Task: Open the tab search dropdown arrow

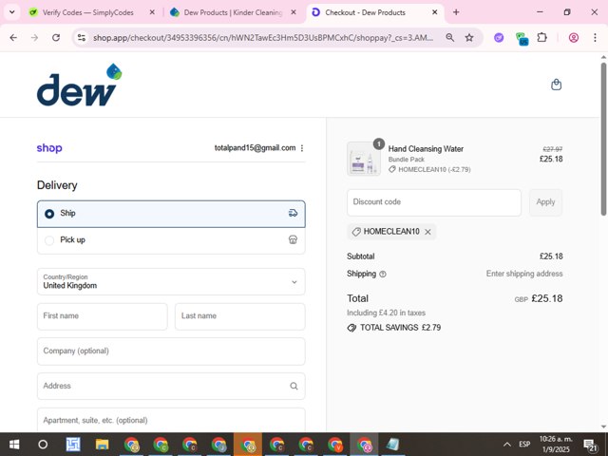Action: coord(12,12)
